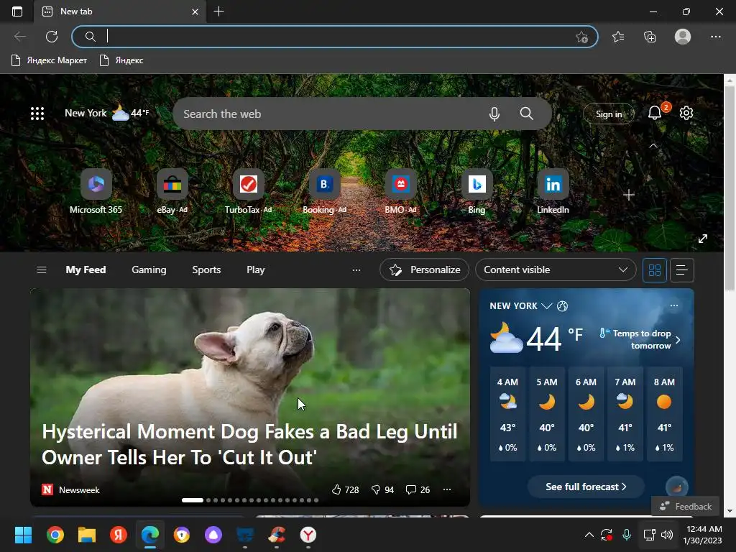Open page settings gear icon
Image resolution: width=736 pixels, height=552 pixels.
[686, 113]
